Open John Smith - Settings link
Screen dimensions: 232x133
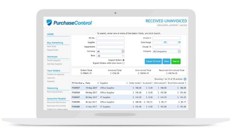pos(167,25)
